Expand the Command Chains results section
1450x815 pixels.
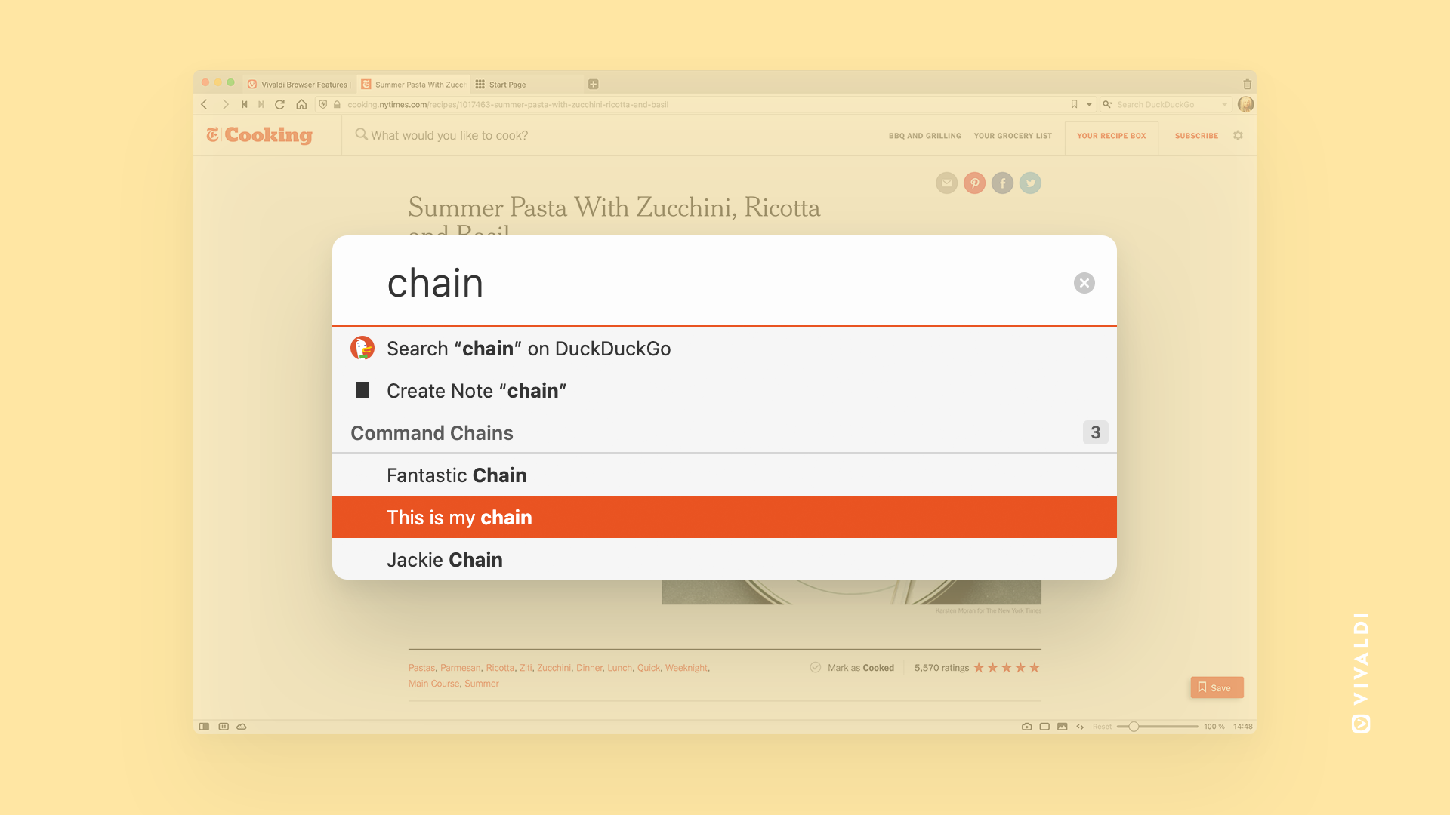click(x=1094, y=432)
